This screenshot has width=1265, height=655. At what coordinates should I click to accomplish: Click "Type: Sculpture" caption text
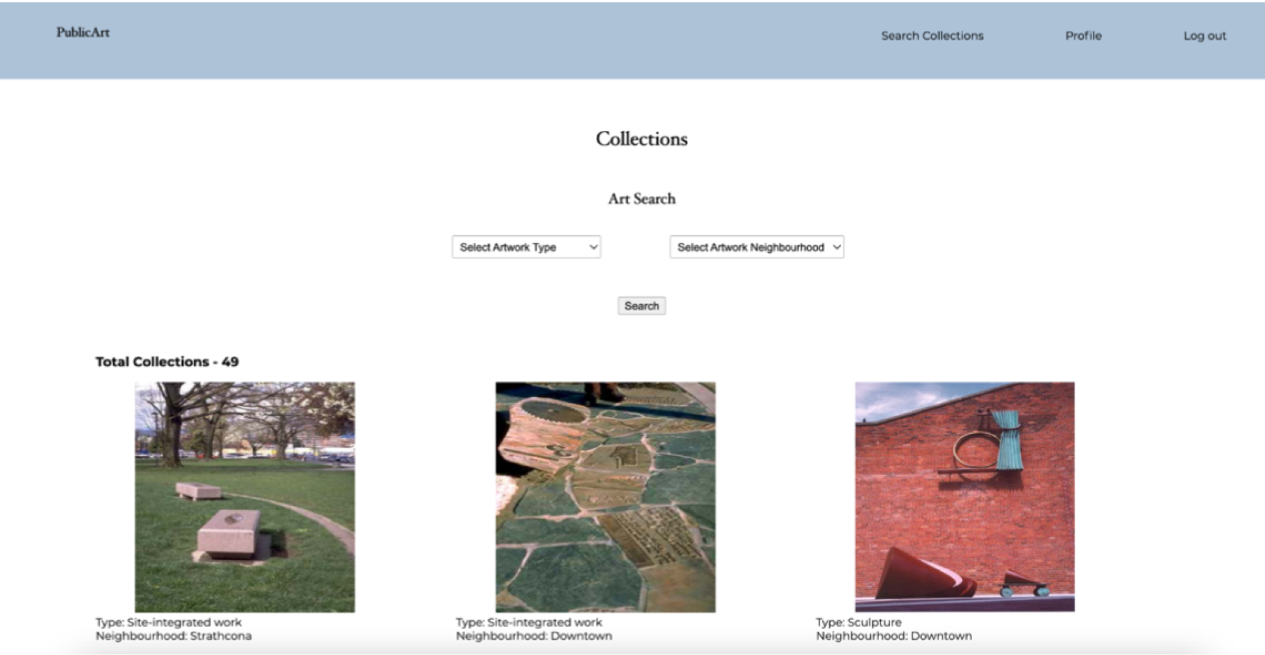pos(858,622)
